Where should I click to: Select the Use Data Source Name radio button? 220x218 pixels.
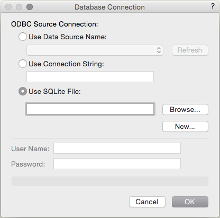point(23,37)
